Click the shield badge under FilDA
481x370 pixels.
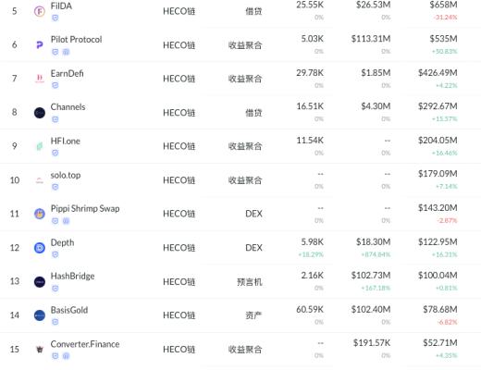[x=55, y=18]
